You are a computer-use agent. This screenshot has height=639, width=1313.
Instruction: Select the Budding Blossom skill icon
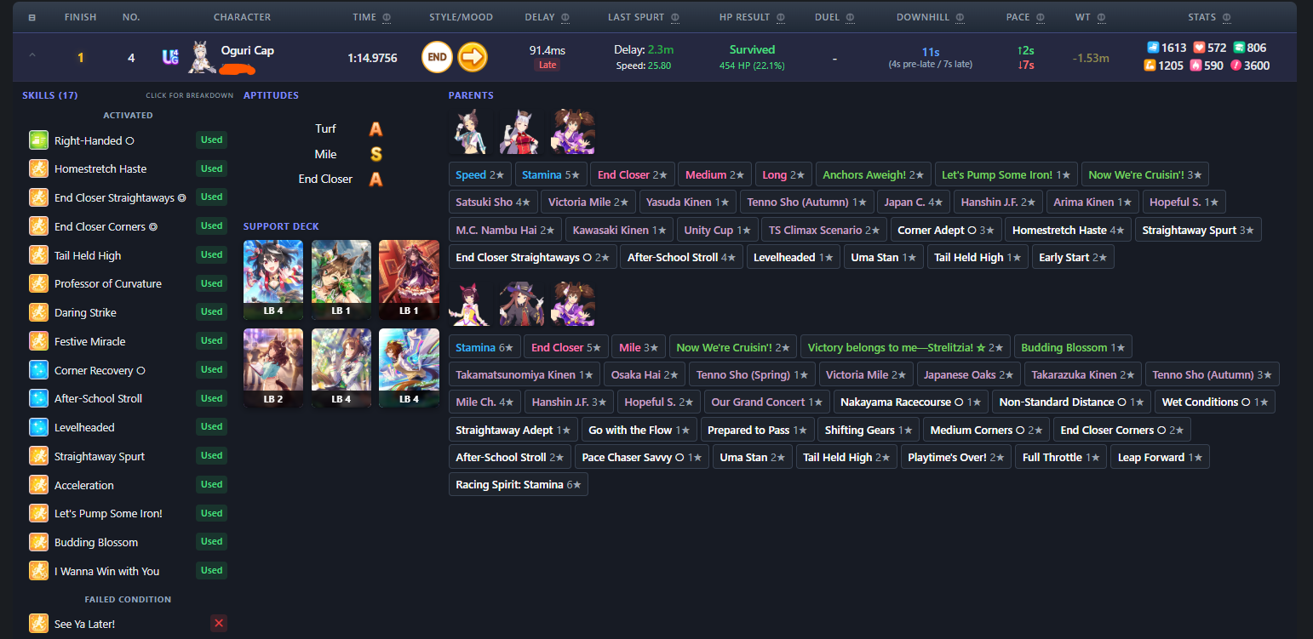point(37,542)
